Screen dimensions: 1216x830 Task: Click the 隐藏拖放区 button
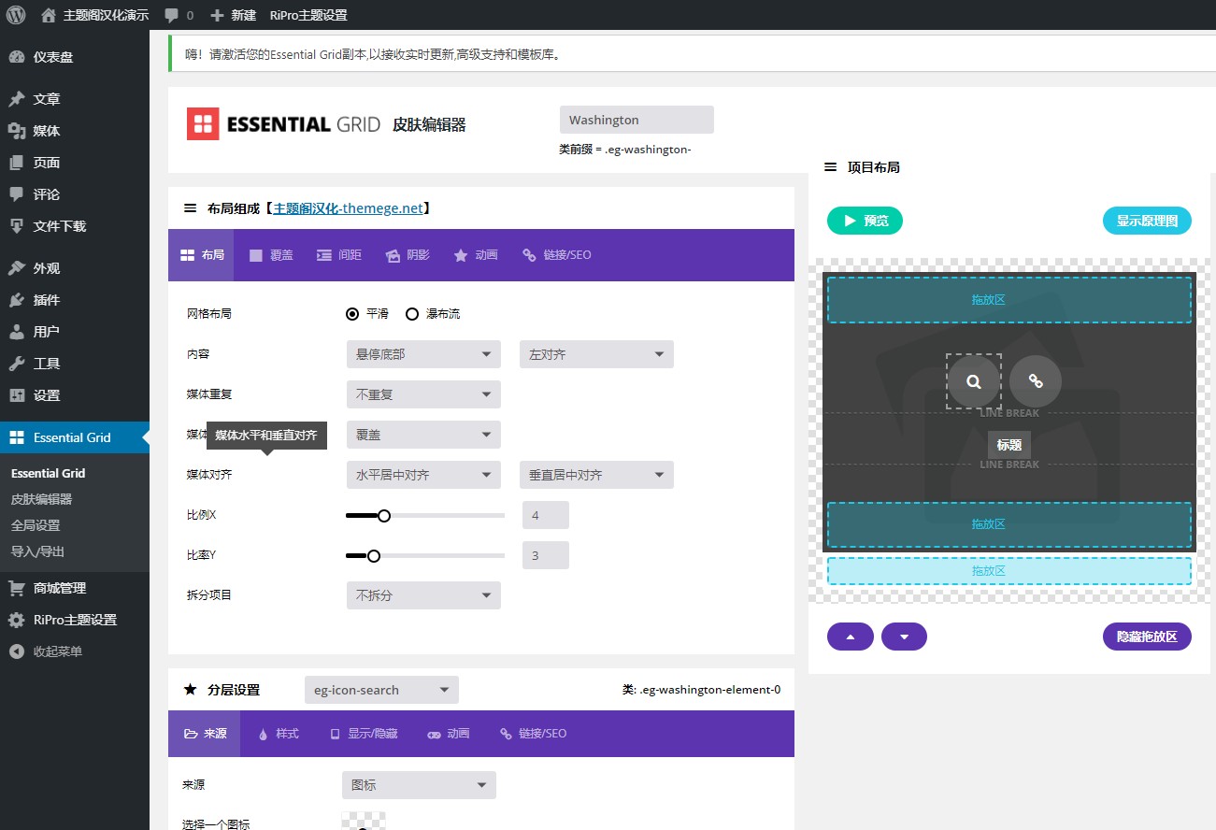(1147, 637)
